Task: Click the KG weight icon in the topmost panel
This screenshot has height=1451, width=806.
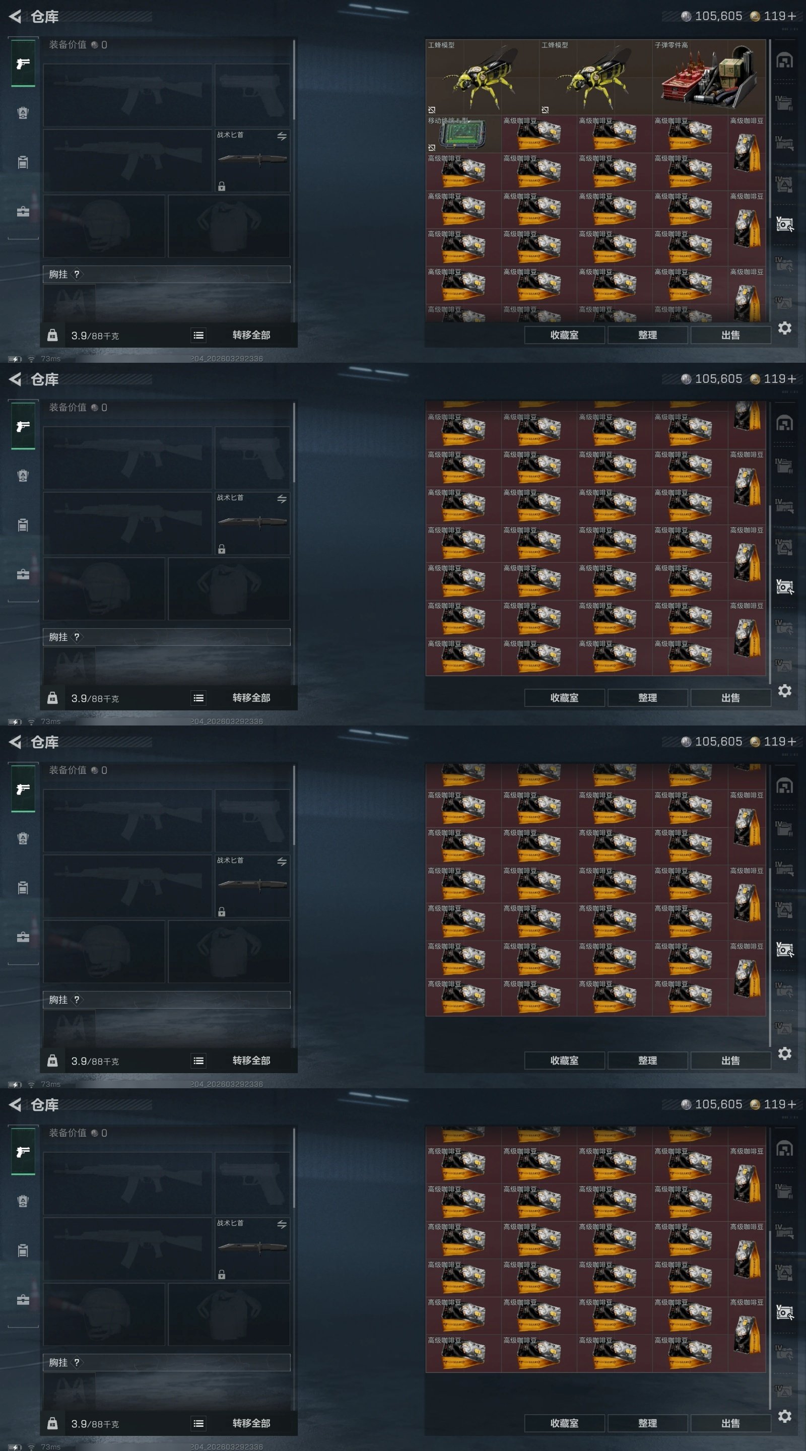Action: [52, 335]
